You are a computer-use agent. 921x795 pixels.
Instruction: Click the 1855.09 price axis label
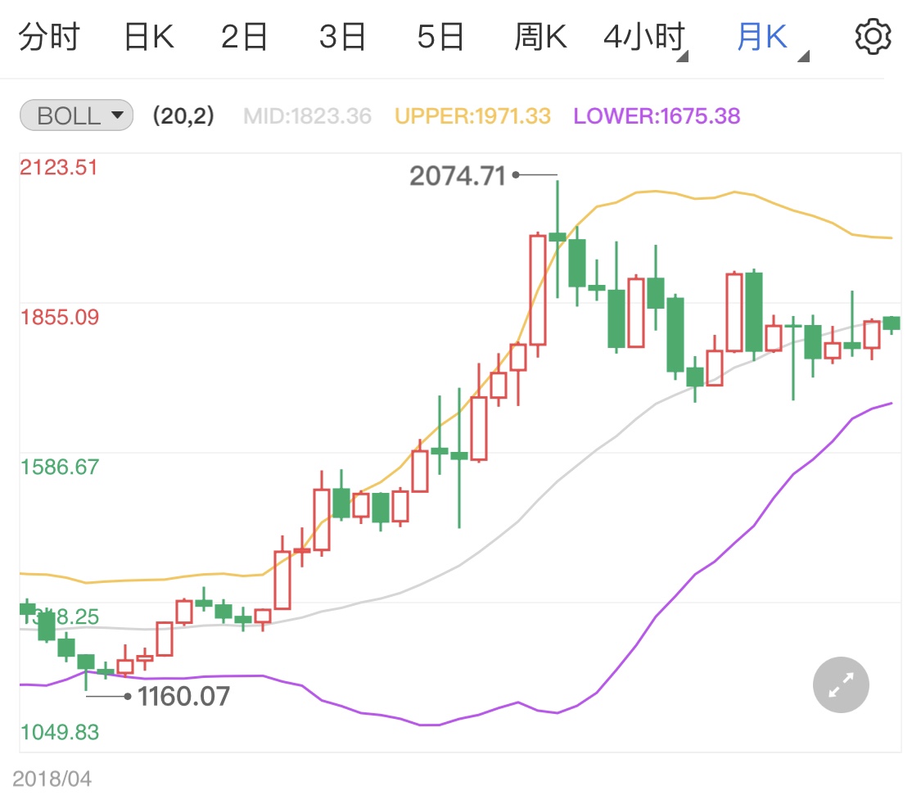coord(60,317)
